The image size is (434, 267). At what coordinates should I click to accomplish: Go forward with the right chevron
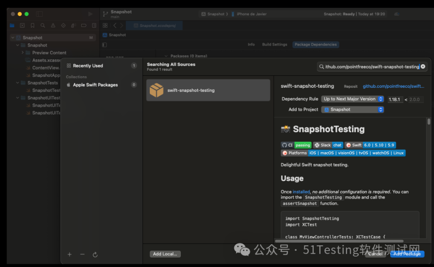121,25
